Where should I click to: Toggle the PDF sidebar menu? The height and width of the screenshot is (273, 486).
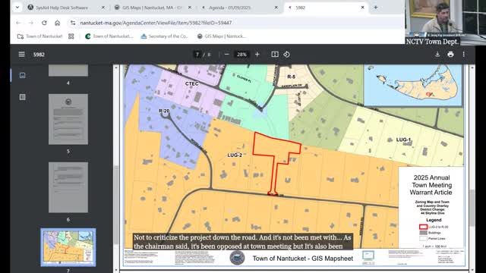pyautogui.click(x=21, y=55)
